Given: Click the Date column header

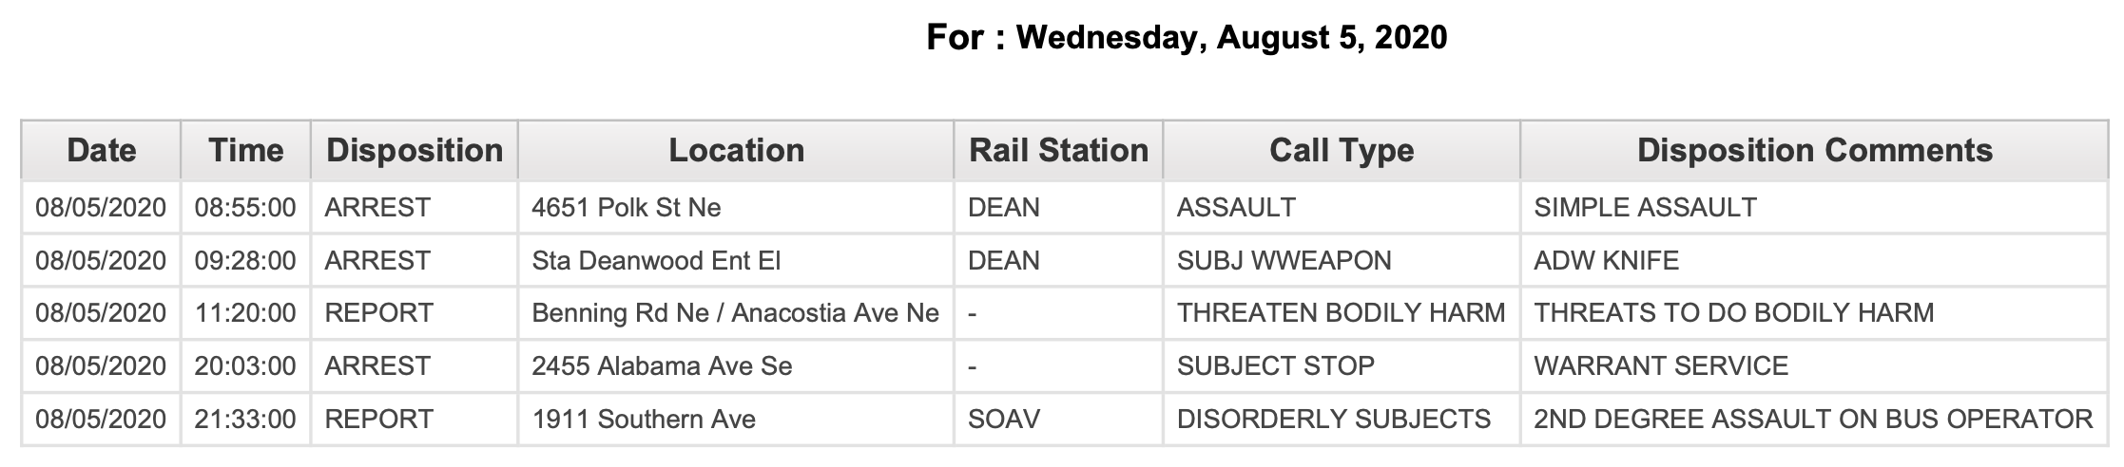Looking at the screenshot, I should (101, 150).
